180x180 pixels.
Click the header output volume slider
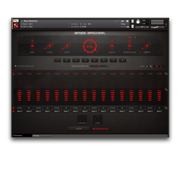tap(157, 27)
